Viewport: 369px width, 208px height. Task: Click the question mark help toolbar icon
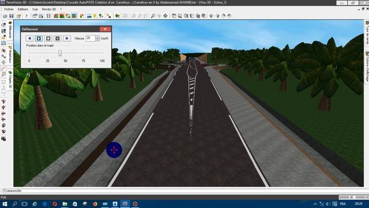tap(27, 16)
